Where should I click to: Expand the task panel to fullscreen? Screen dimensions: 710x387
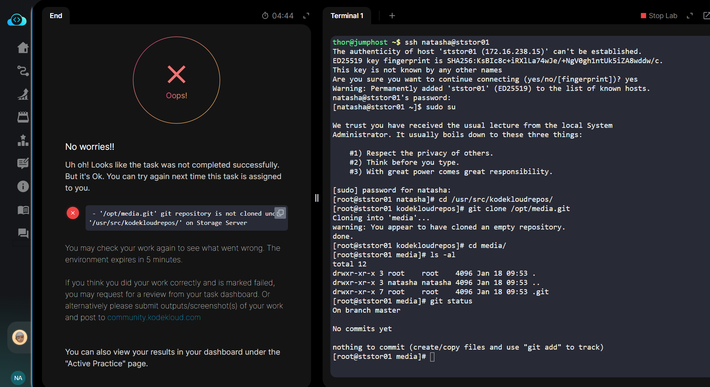coord(306,16)
